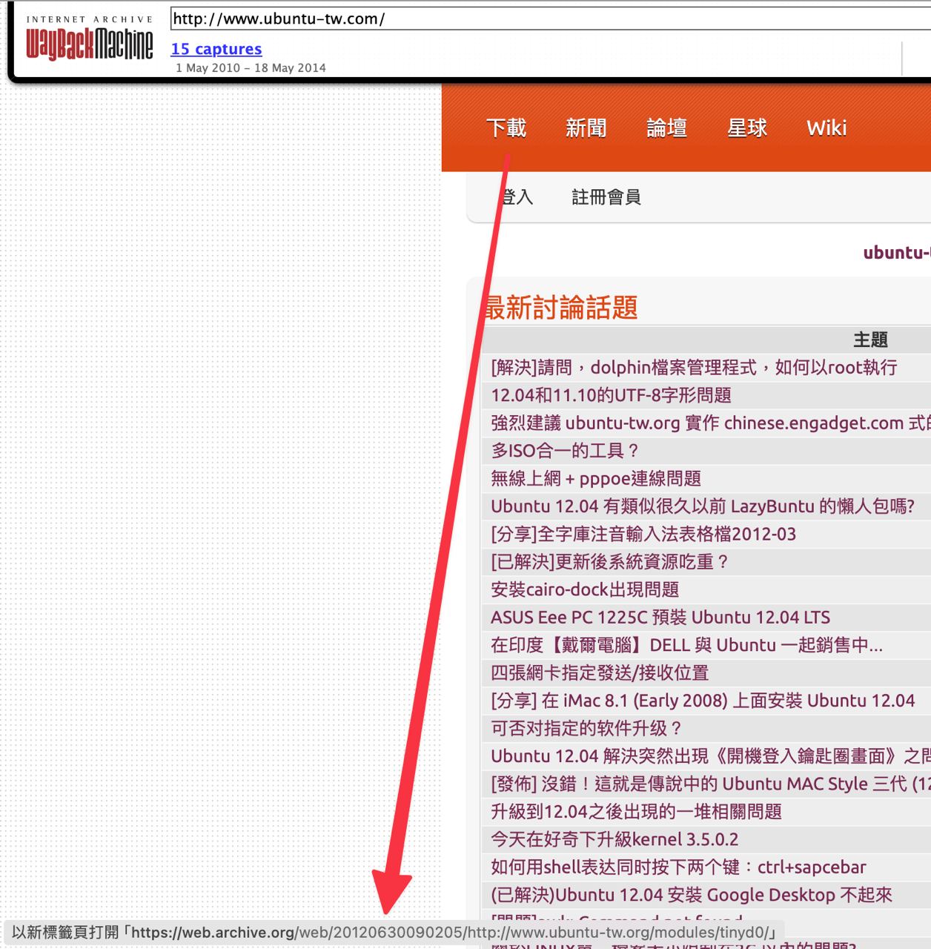Open the 12.04和11.10的UTF-8字形問題 topic

coord(611,396)
